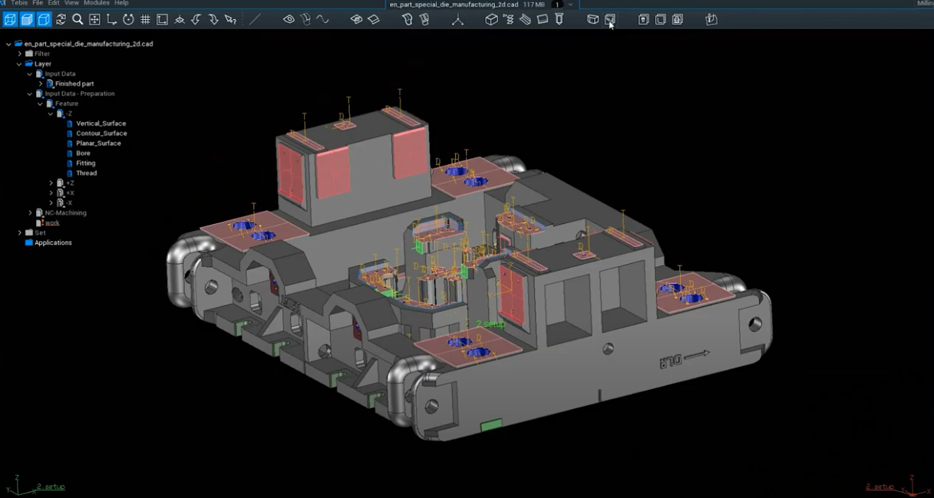The width and height of the screenshot is (934, 498).
Task: Click the grid display icon
Action: (145, 19)
